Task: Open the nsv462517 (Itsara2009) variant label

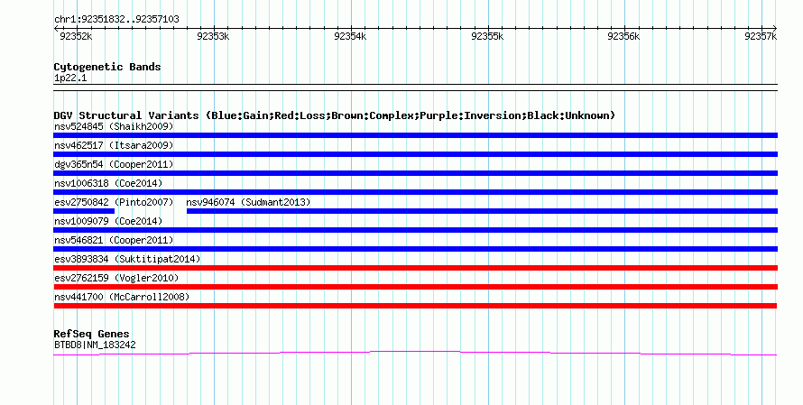Action: click(114, 145)
